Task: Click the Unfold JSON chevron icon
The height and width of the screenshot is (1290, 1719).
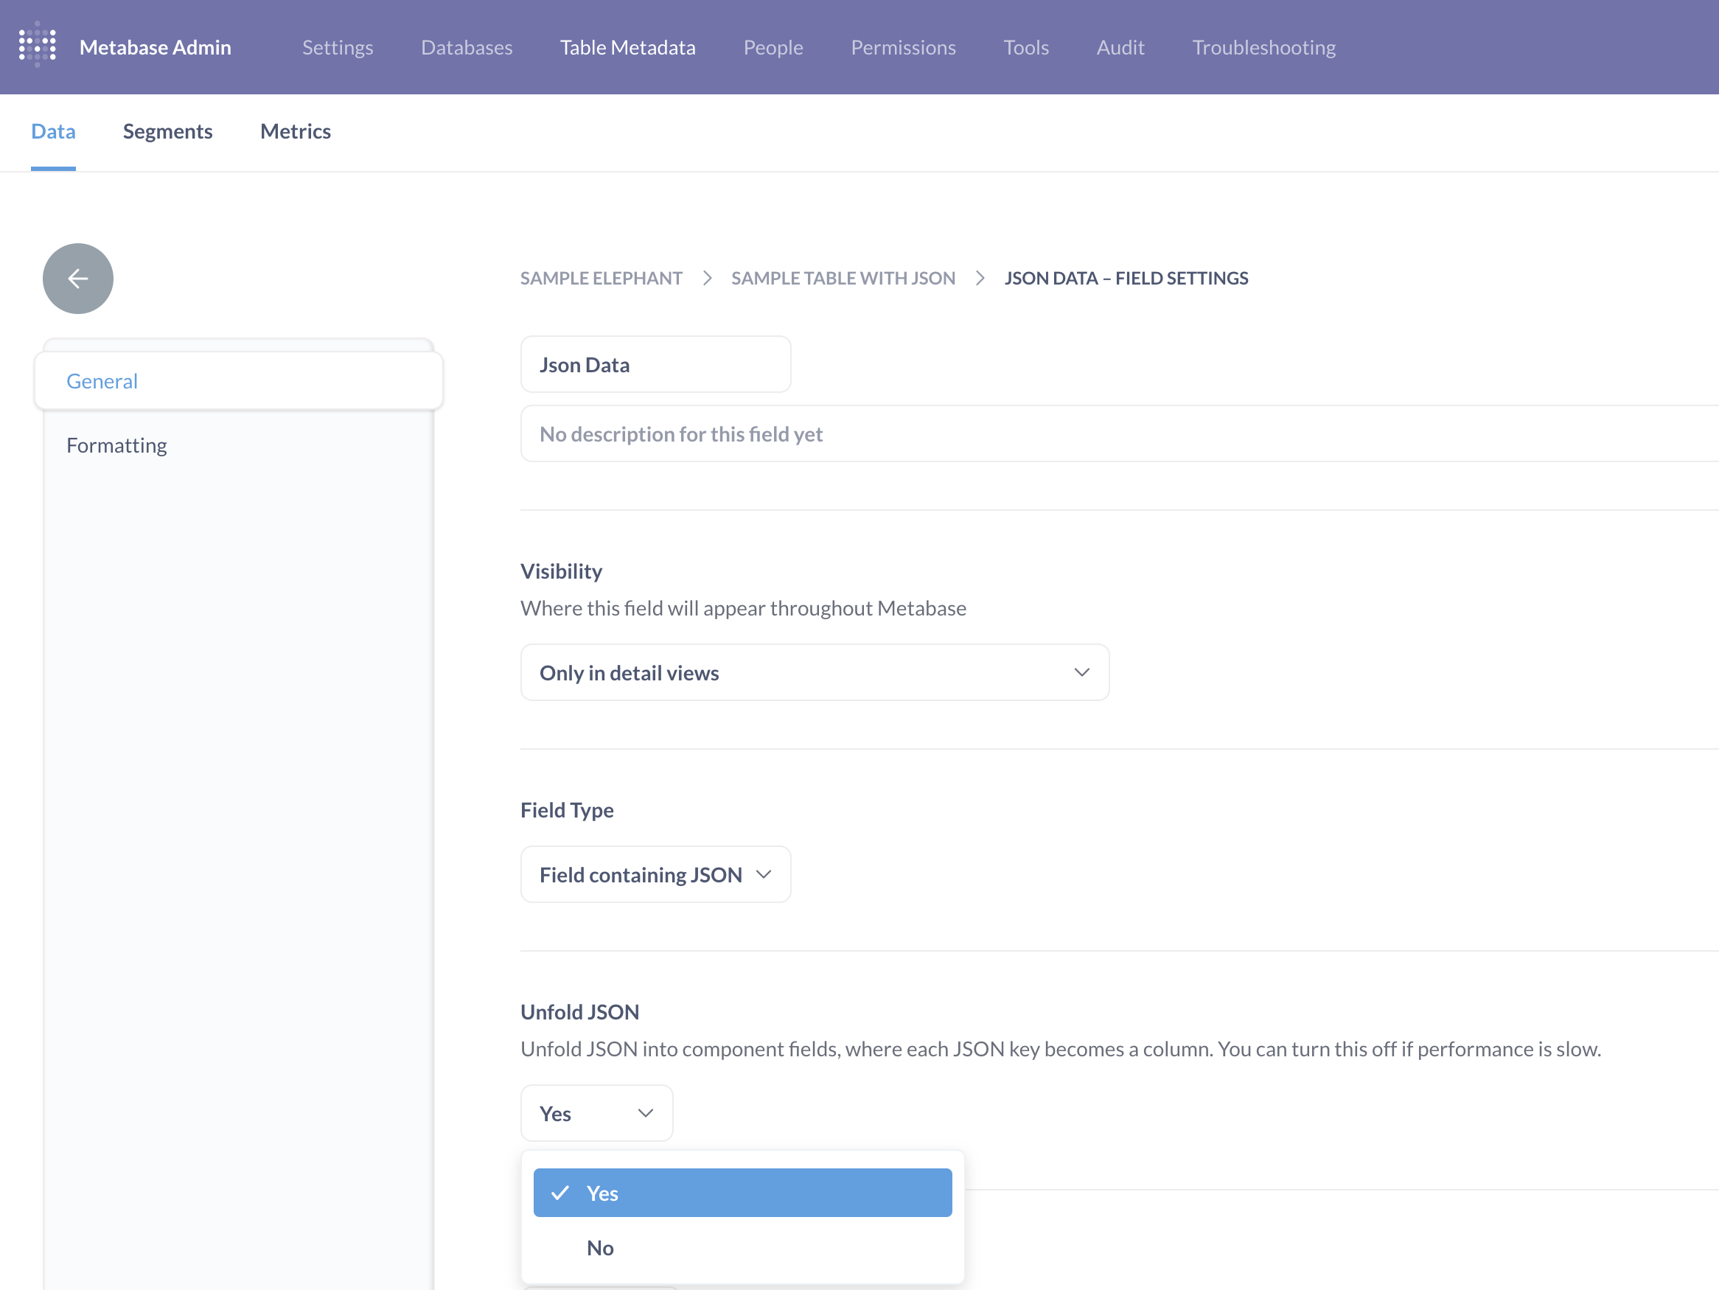Action: 645,1113
